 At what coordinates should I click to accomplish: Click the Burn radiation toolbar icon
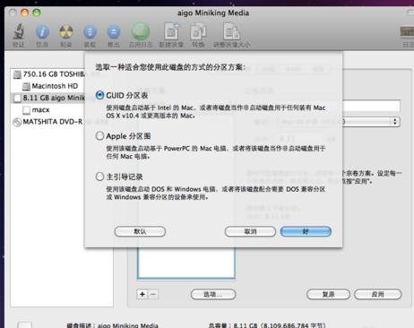66,31
